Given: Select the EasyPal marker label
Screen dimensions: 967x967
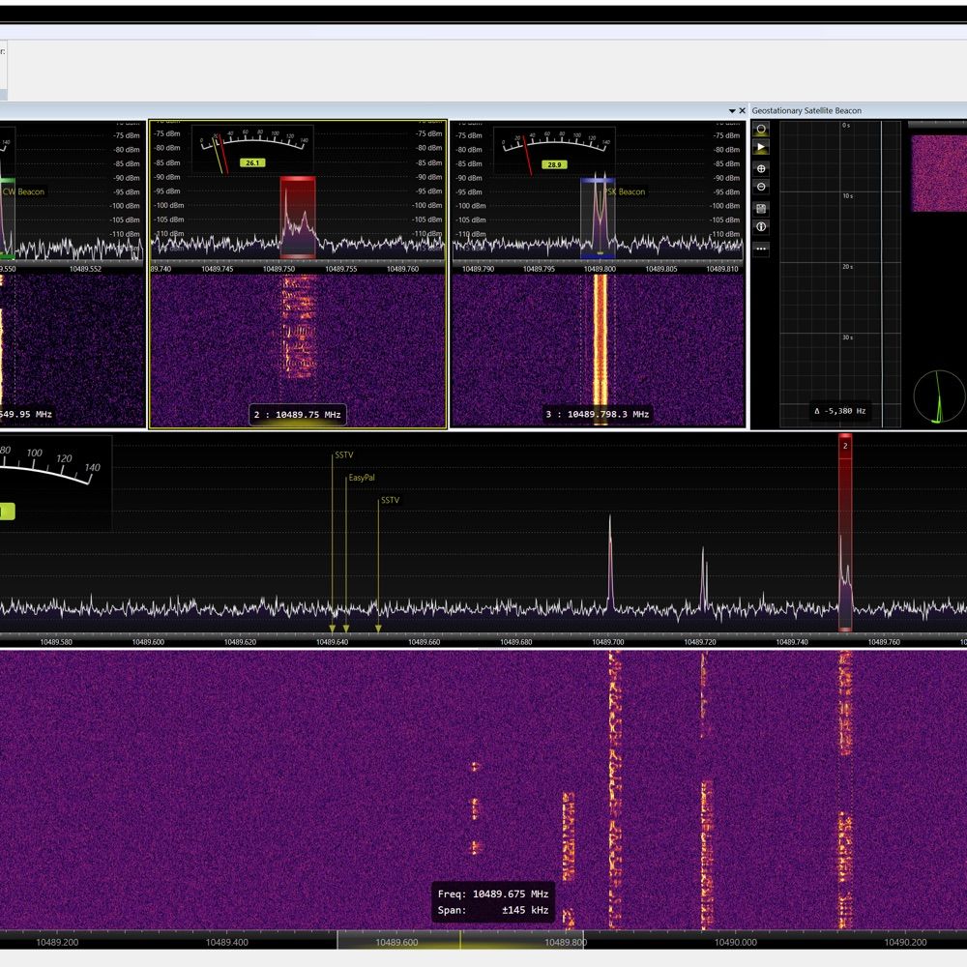Looking at the screenshot, I should click(362, 478).
